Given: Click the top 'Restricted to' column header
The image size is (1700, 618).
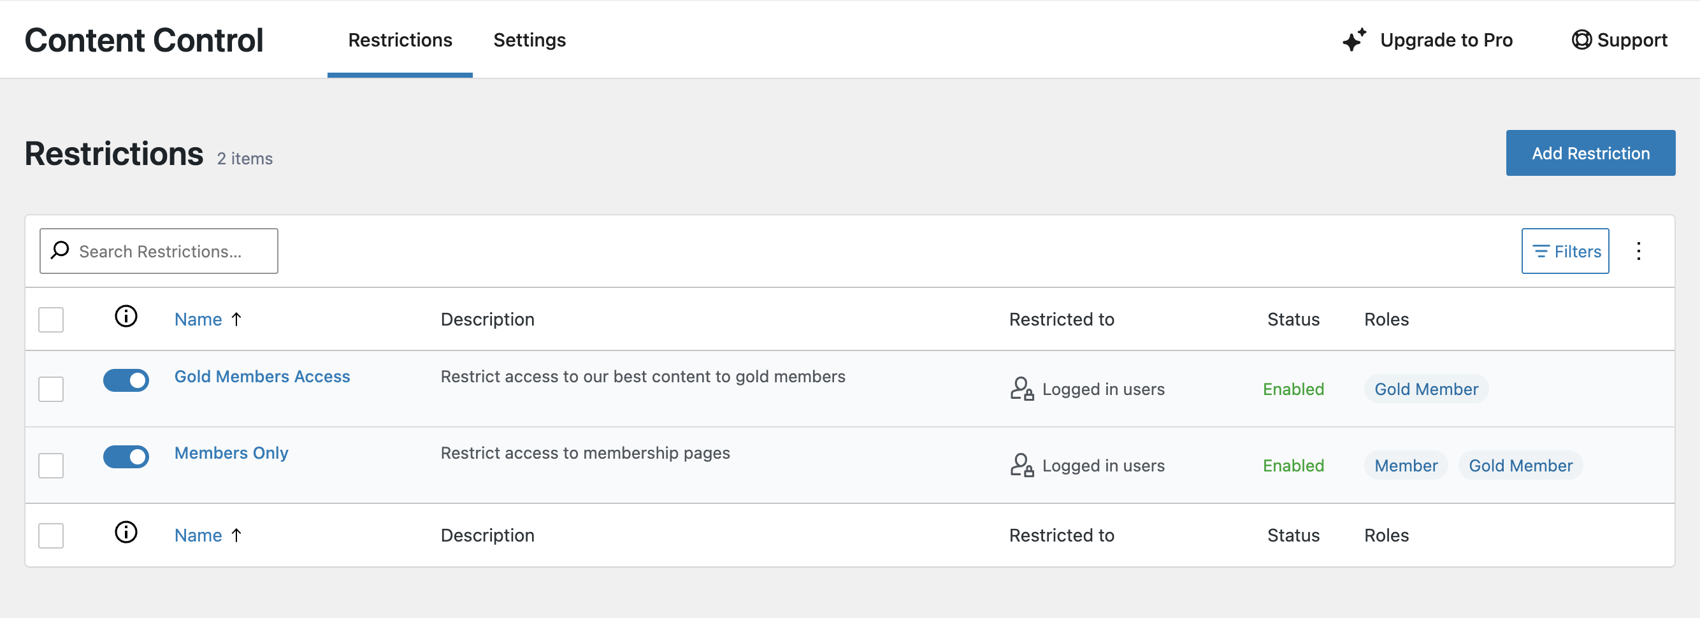Looking at the screenshot, I should [1061, 319].
